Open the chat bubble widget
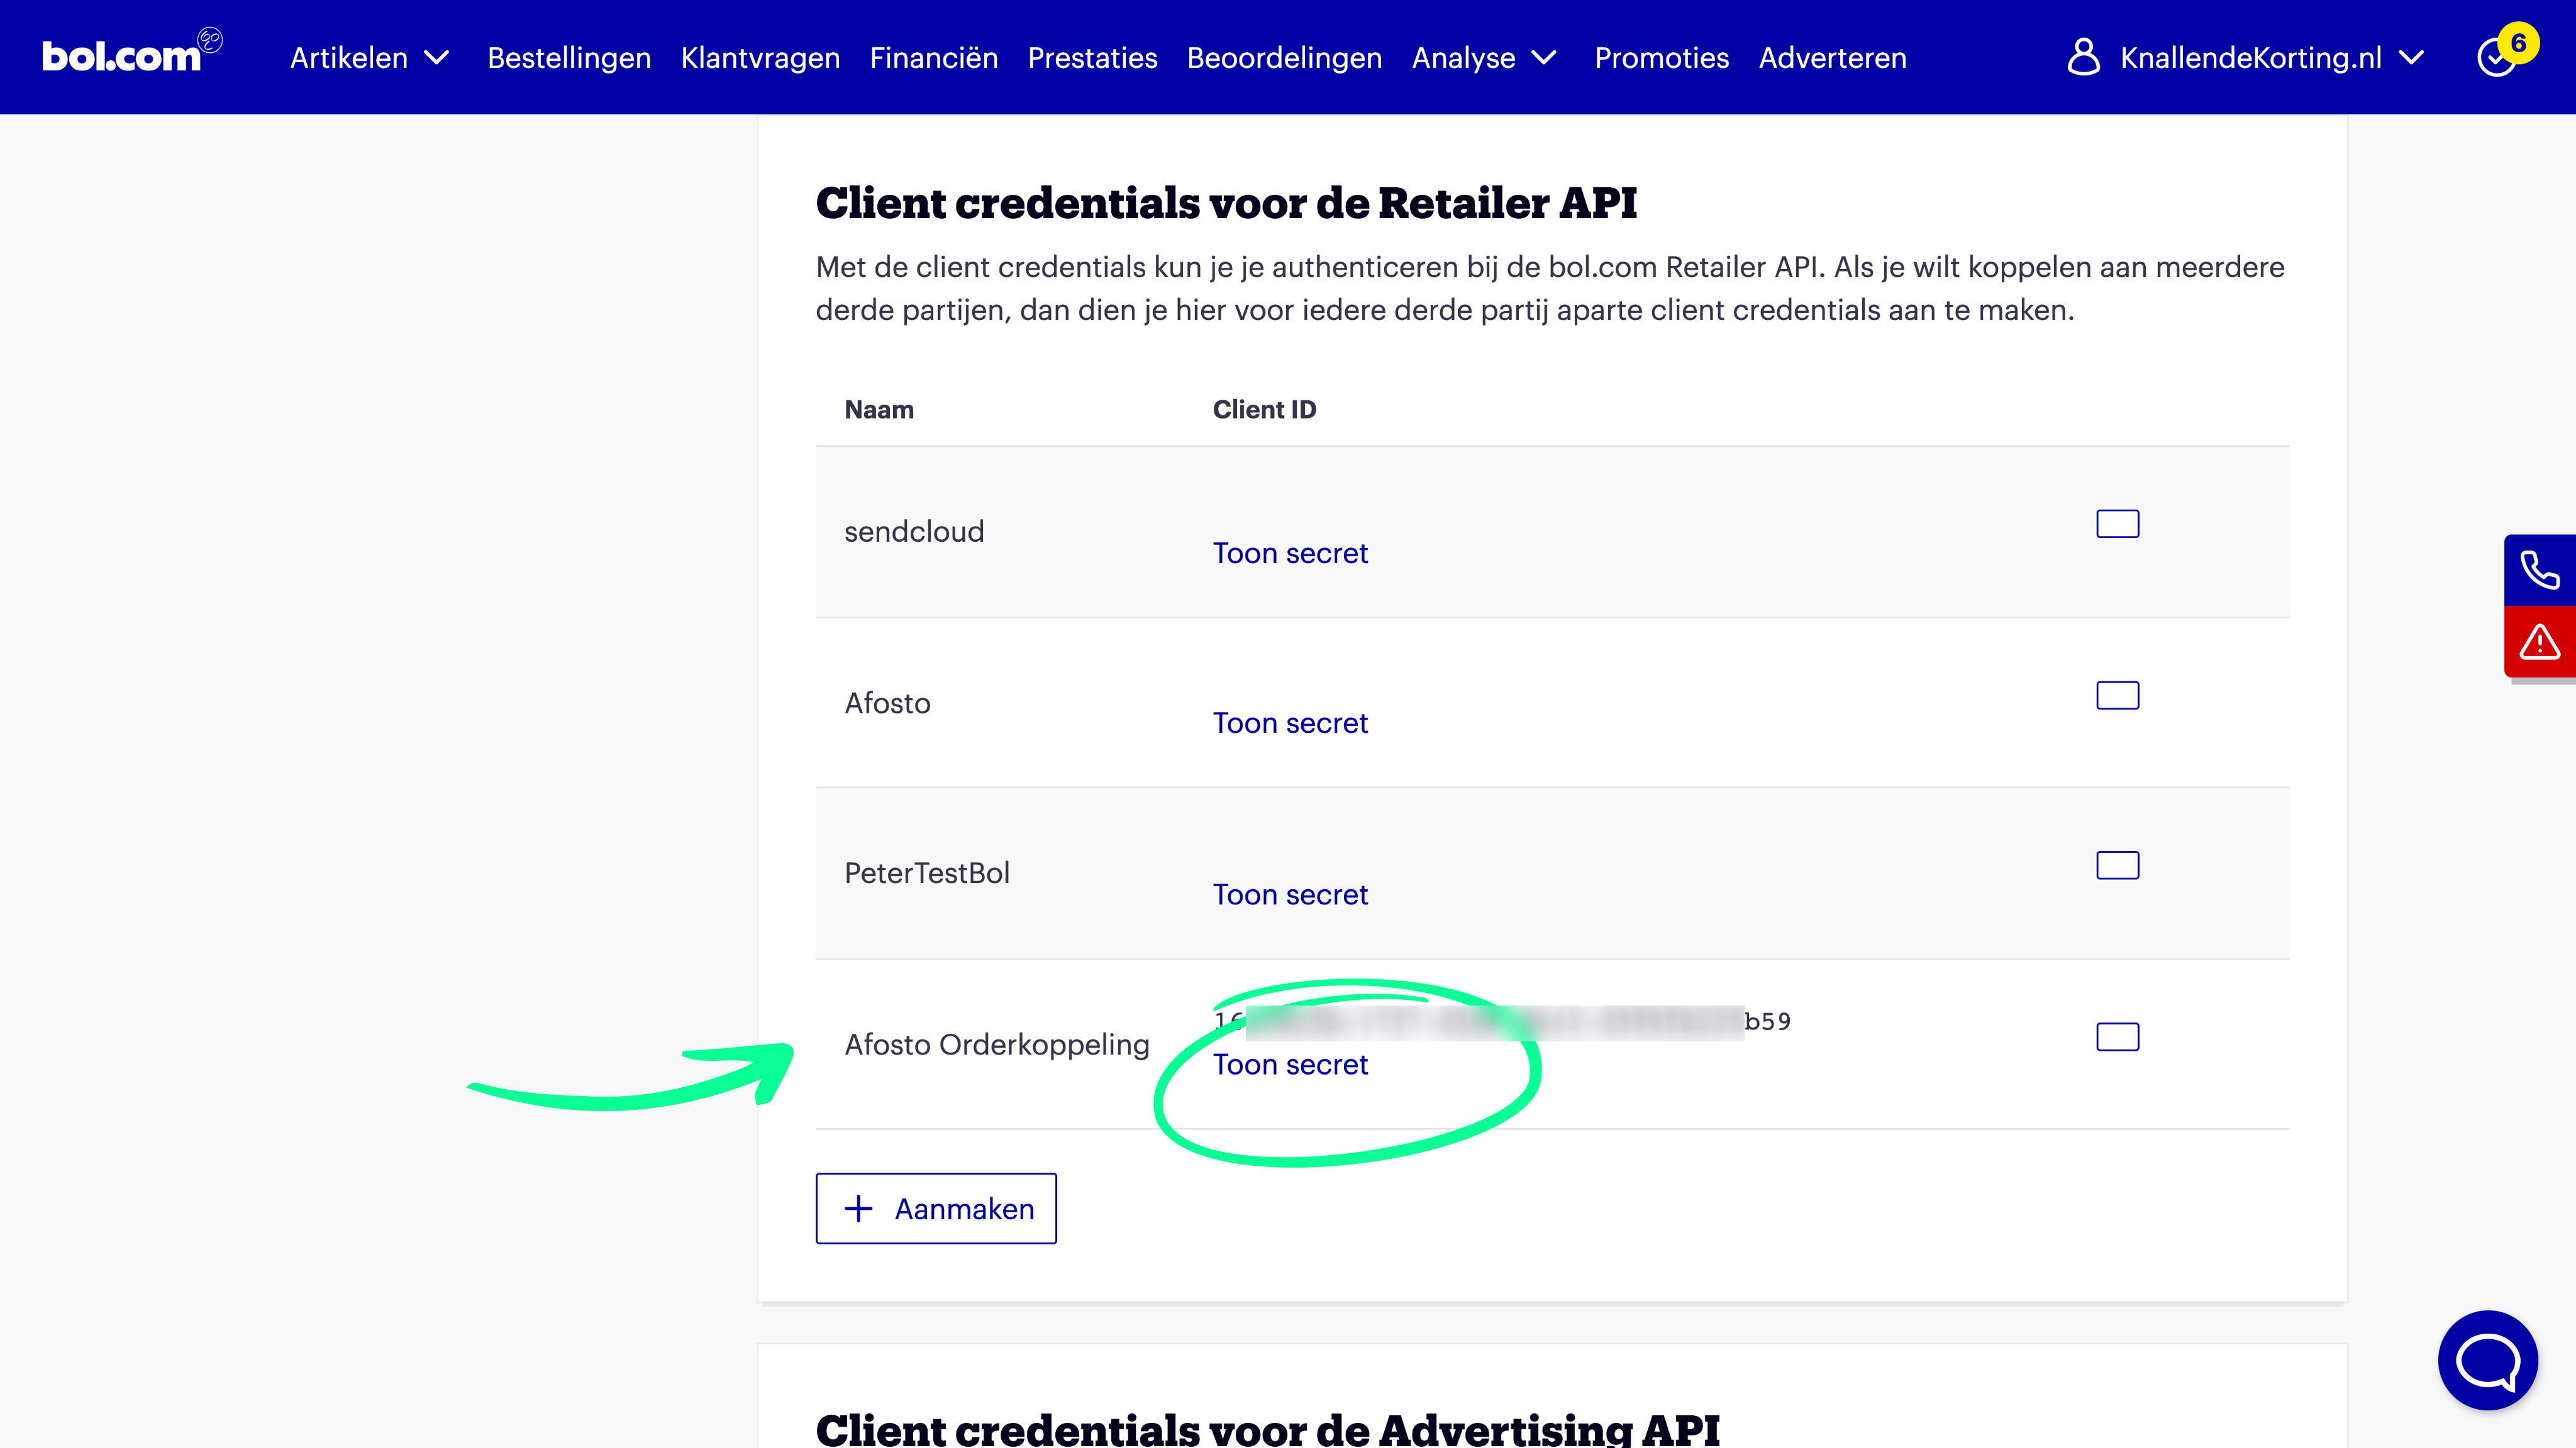The width and height of the screenshot is (2576, 1448). tap(2487, 1359)
